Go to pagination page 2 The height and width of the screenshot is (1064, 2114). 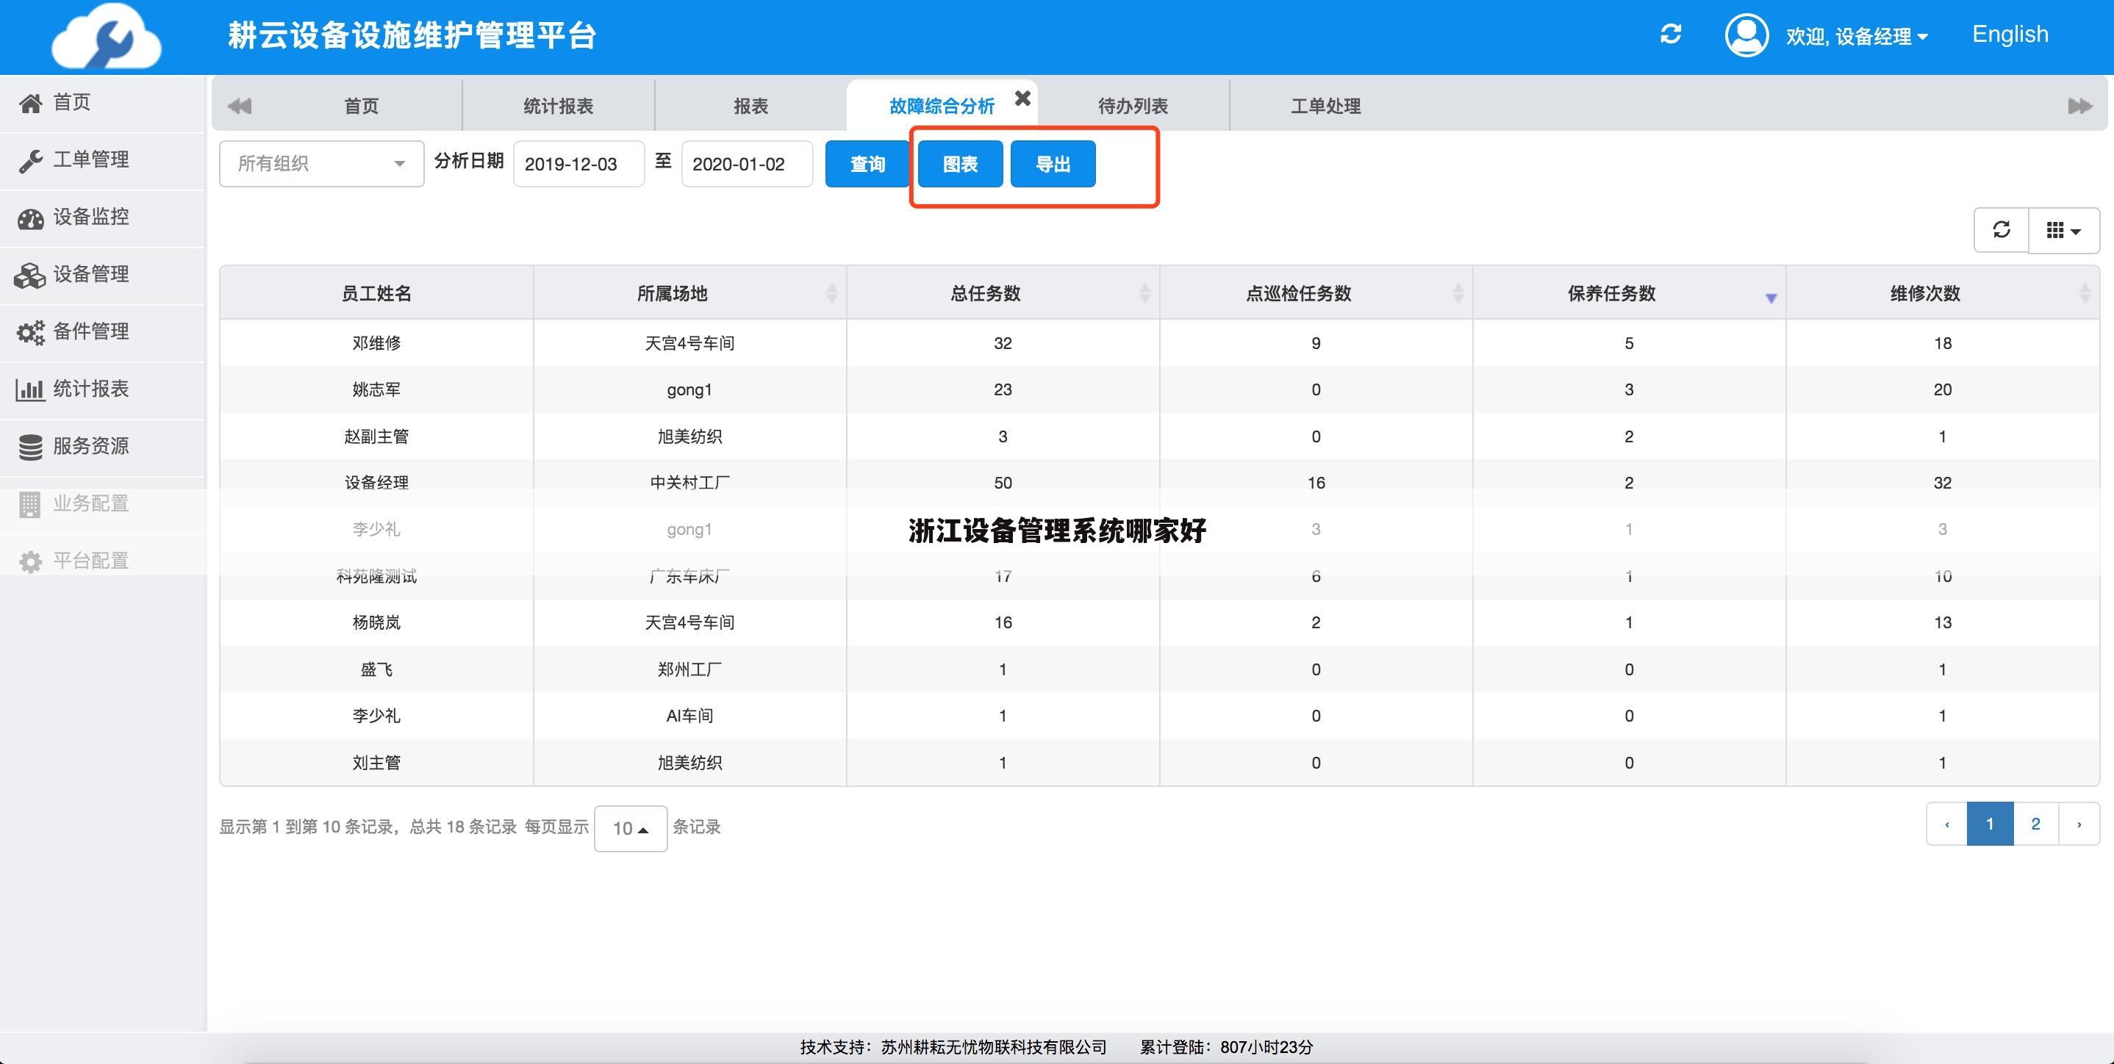point(2035,824)
